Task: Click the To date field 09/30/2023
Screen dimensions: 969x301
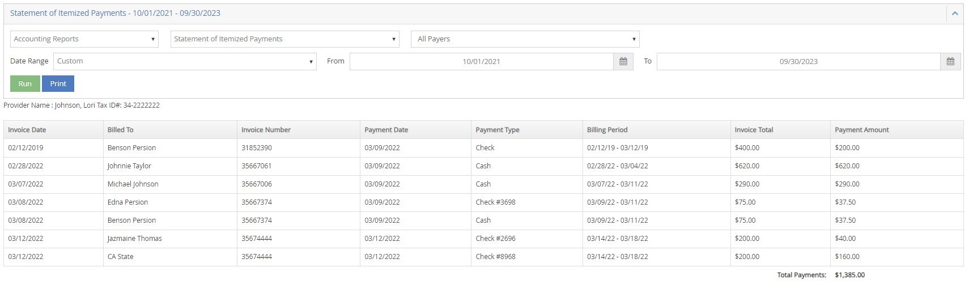Action: (798, 61)
